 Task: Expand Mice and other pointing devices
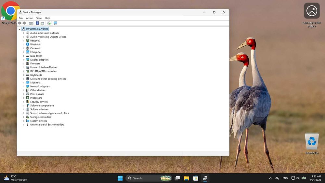[23, 79]
